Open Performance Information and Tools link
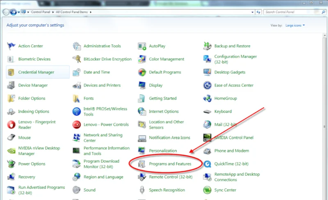 107,151
